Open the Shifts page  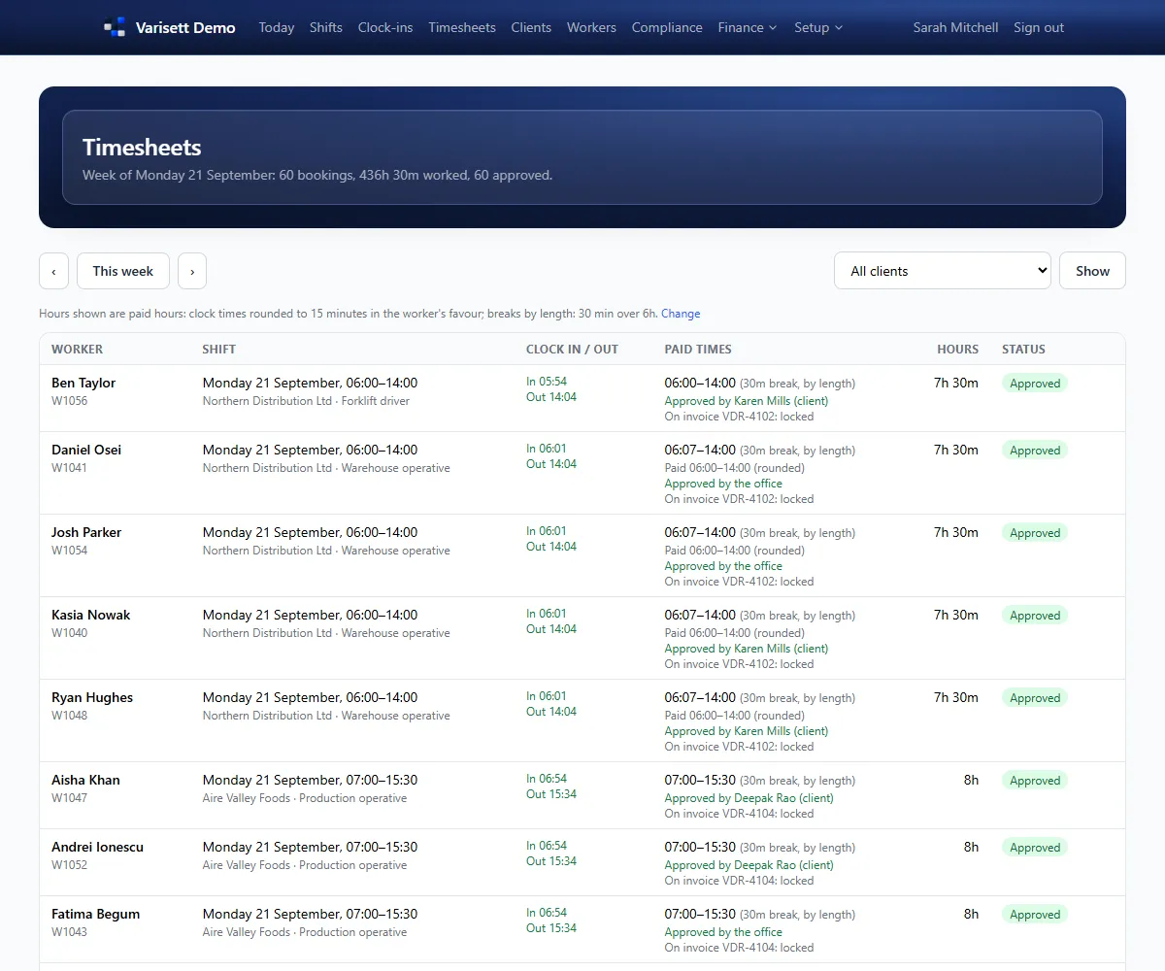tap(326, 27)
